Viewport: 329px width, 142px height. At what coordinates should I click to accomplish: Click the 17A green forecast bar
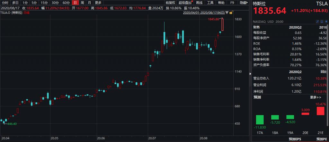coord(260,120)
